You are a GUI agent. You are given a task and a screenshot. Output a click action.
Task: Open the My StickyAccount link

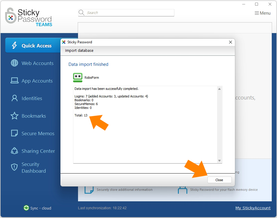[253, 208]
